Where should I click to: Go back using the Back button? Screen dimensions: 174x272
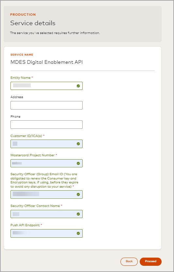[129, 262]
